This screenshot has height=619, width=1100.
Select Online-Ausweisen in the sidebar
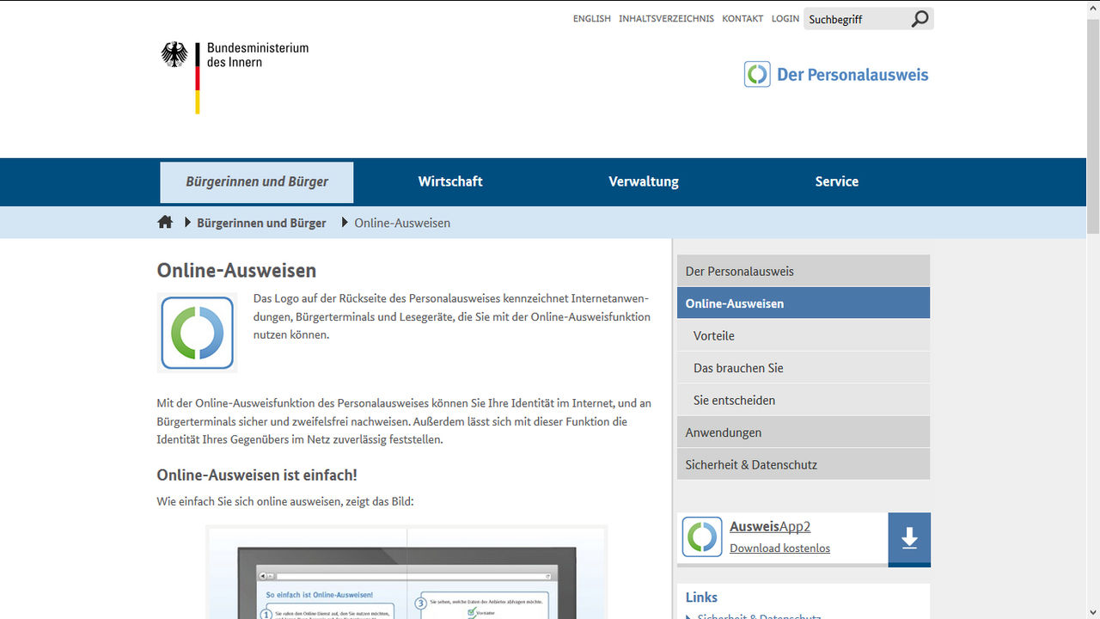coord(804,303)
